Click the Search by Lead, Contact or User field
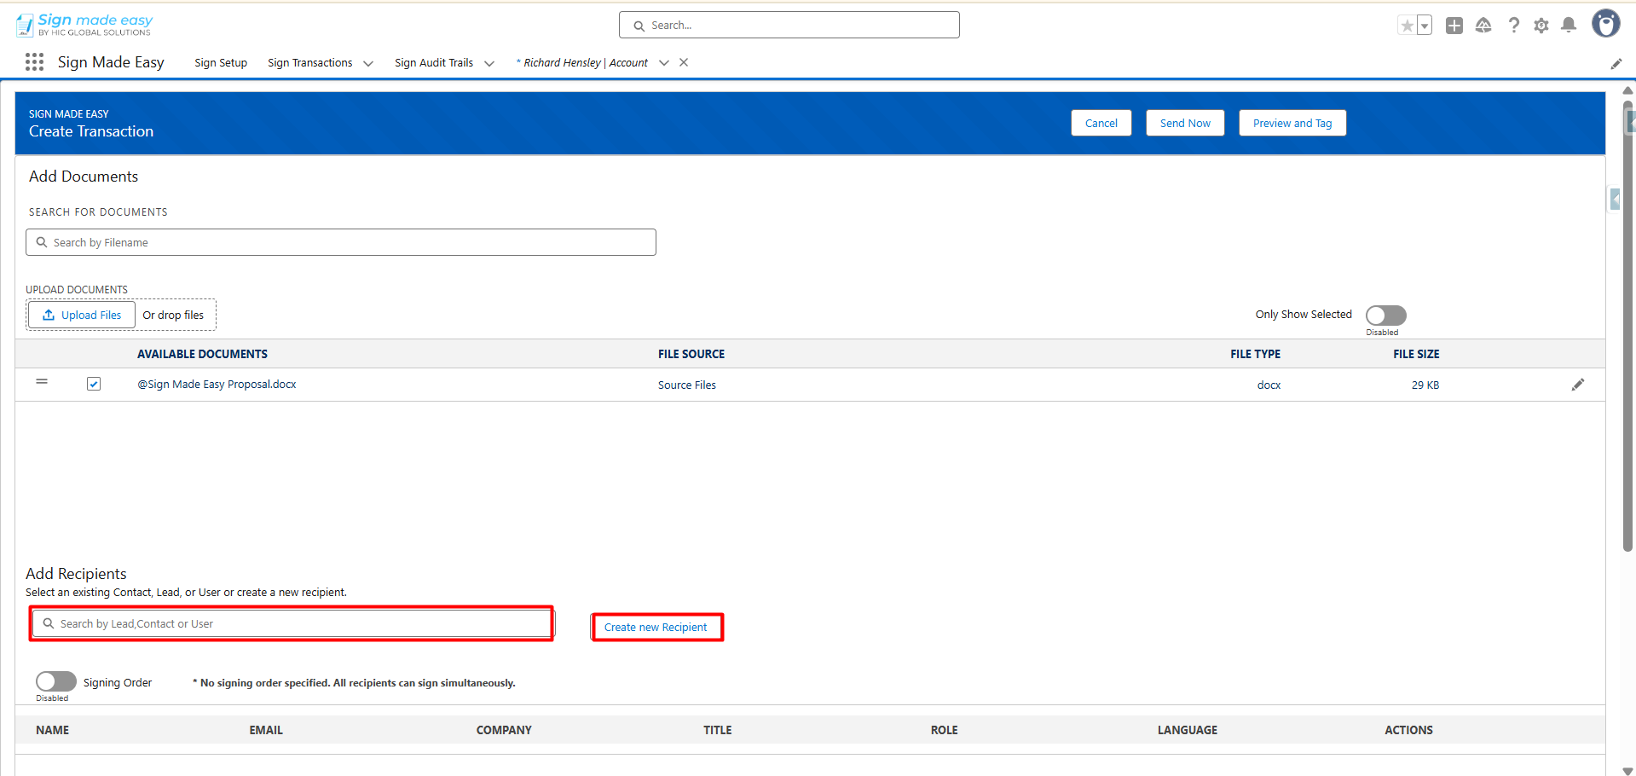 pos(292,623)
